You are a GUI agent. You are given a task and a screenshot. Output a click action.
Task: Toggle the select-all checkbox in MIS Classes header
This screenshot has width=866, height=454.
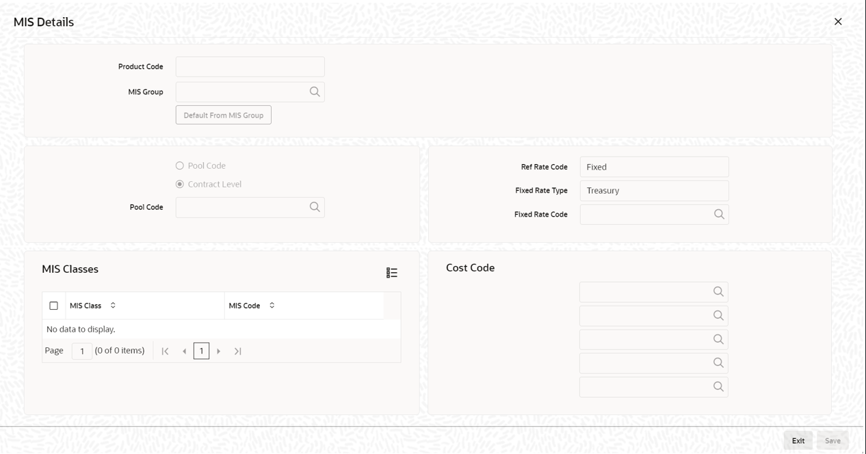(54, 305)
